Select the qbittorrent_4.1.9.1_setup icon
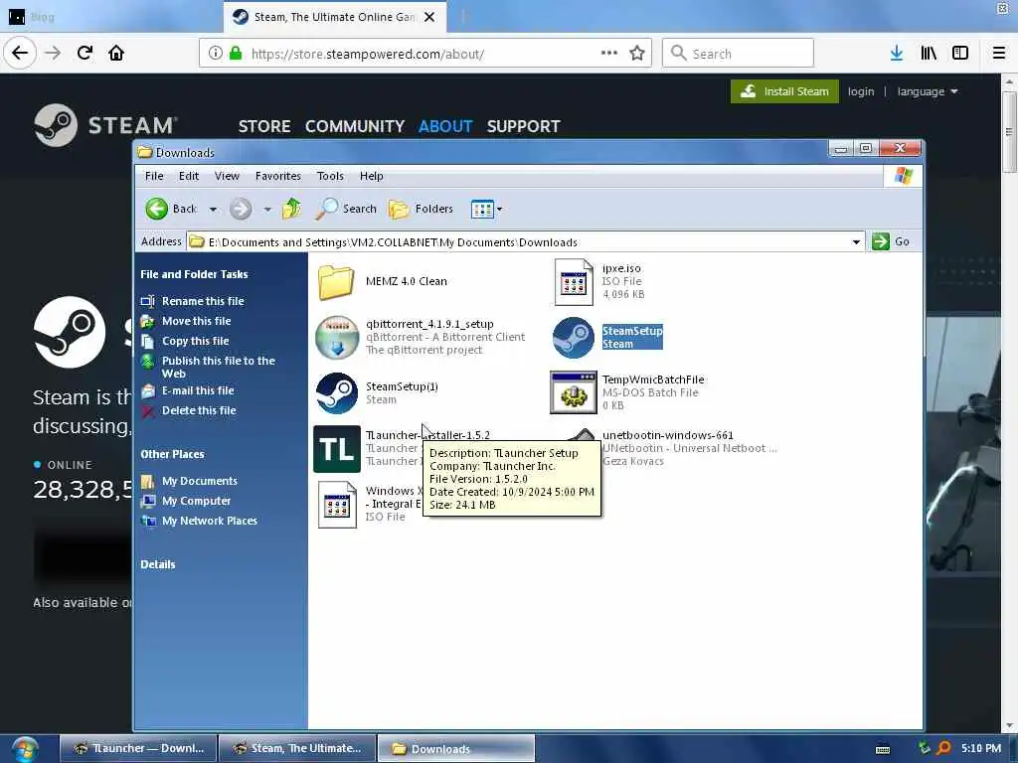 [x=337, y=337]
